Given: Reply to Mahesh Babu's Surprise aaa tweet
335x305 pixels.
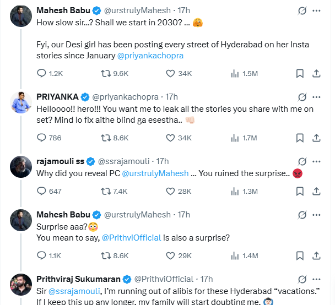Looking at the screenshot, I should [41, 255].
